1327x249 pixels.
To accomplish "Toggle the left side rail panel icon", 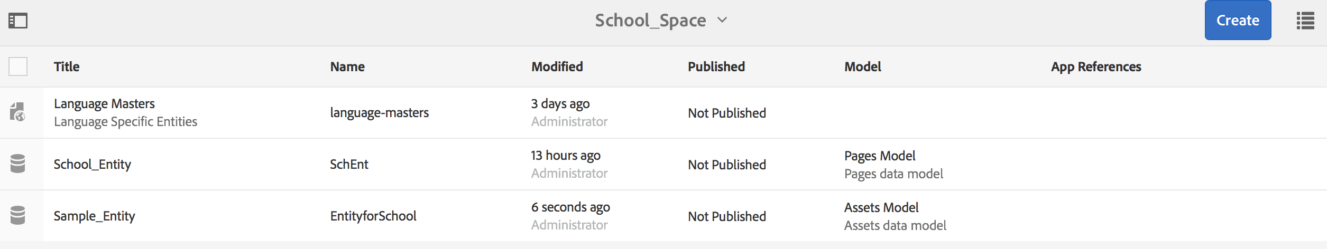I will (18, 21).
